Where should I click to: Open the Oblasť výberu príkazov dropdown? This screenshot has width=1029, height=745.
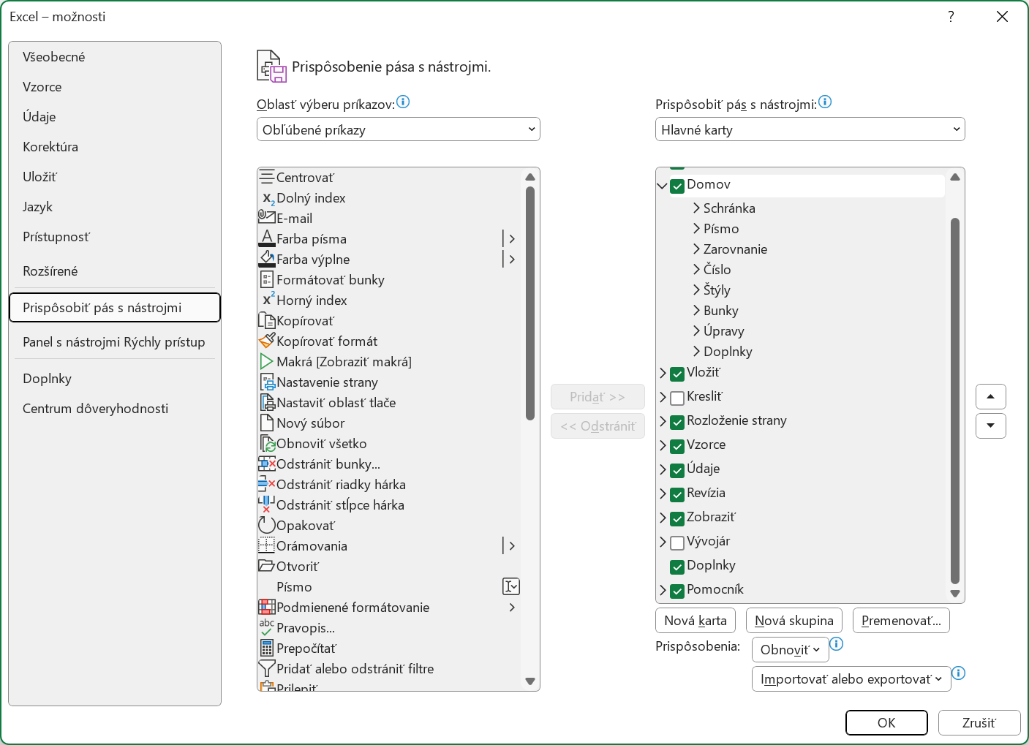(x=399, y=129)
